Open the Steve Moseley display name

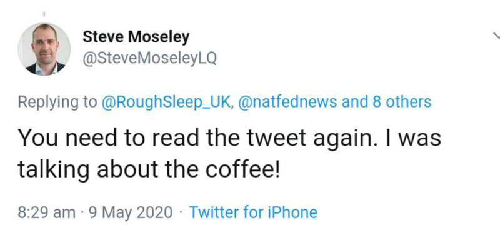click(x=136, y=37)
